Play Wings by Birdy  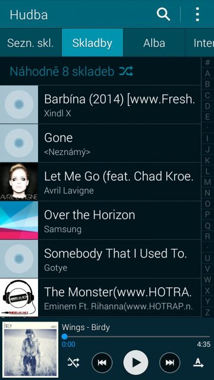click(x=136, y=363)
